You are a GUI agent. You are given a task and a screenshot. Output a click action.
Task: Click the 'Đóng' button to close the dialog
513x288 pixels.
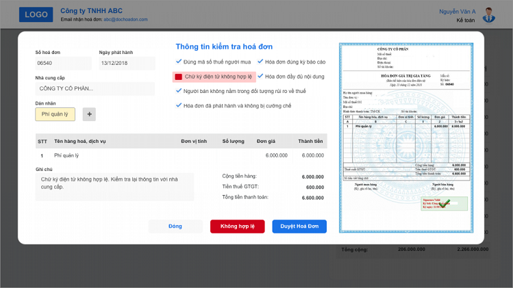click(175, 226)
